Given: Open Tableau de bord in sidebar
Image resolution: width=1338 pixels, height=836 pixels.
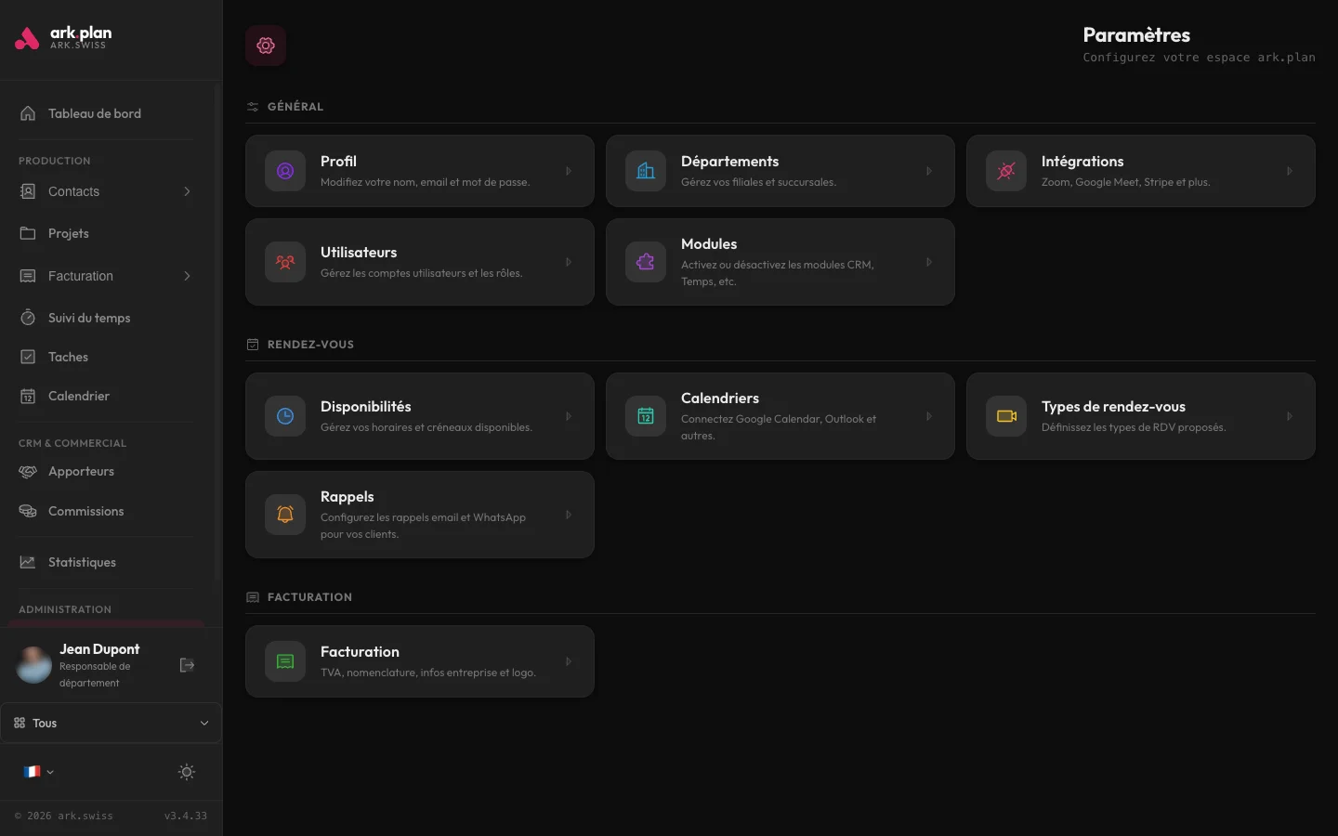Looking at the screenshot, I should (x=94, y=113).
